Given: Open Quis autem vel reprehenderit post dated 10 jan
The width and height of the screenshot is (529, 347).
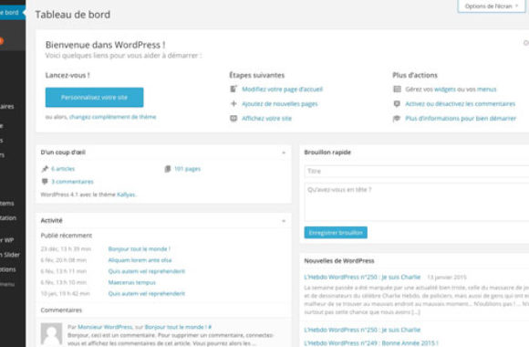Looking at the screenshot, I should [147, 294].
